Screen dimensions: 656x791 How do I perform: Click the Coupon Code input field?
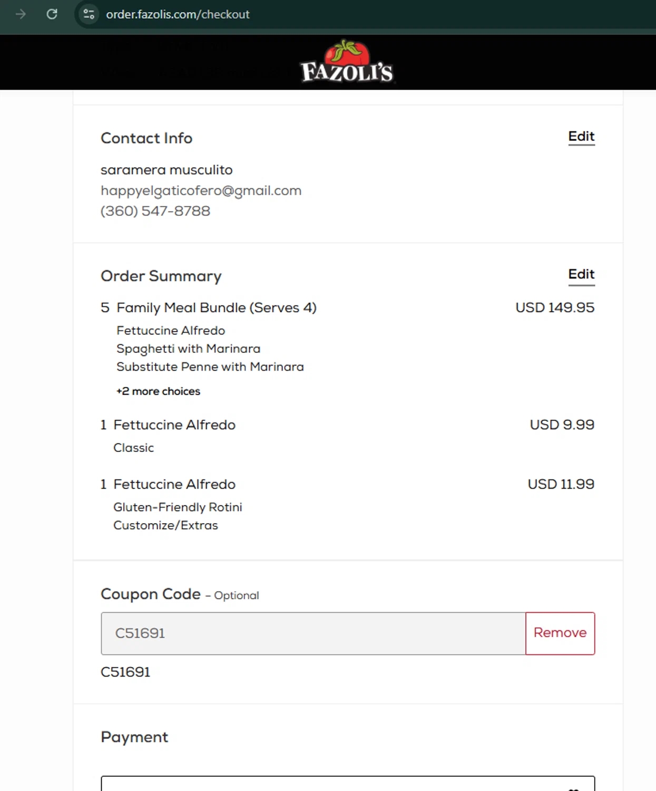314,633
